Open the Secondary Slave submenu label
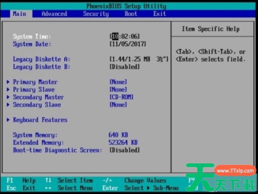This screenshot has width=258, height=194. (x=37, y=105)
